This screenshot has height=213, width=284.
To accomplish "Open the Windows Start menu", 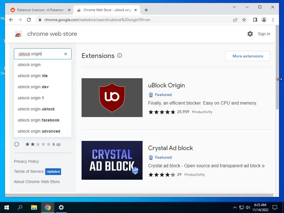I will (x=7, y=207).
